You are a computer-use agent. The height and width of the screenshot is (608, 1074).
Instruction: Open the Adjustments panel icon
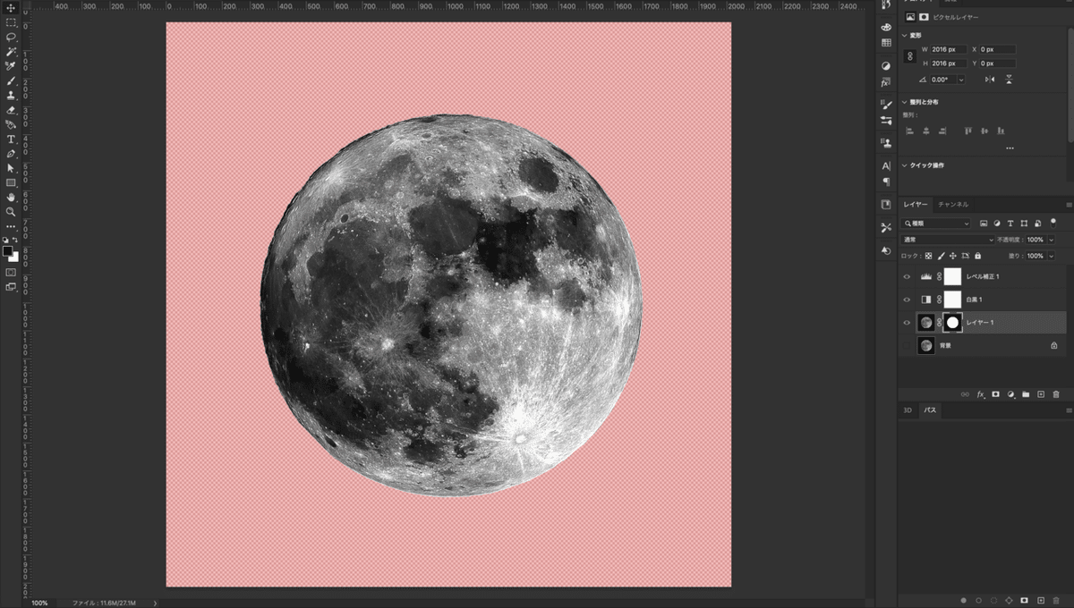886,66
